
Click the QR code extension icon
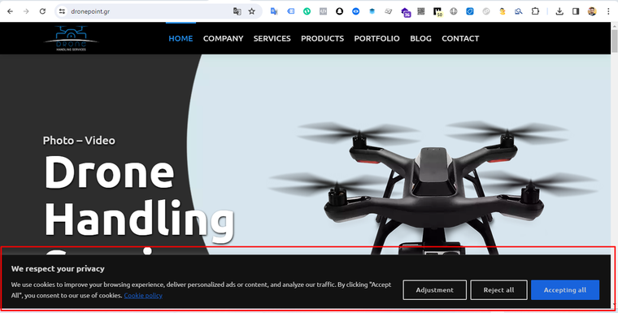(421, 11)
